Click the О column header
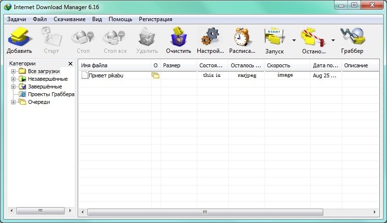This screenshot has width=387, height=223. point(155,65)
